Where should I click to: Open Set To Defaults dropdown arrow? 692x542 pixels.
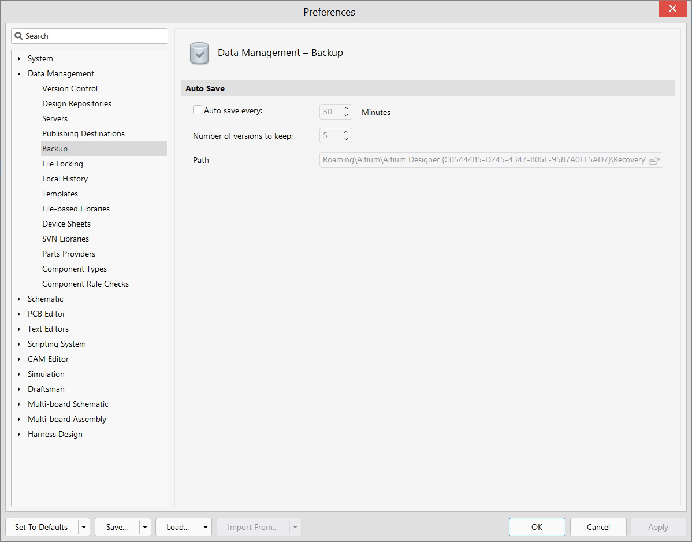84,527
